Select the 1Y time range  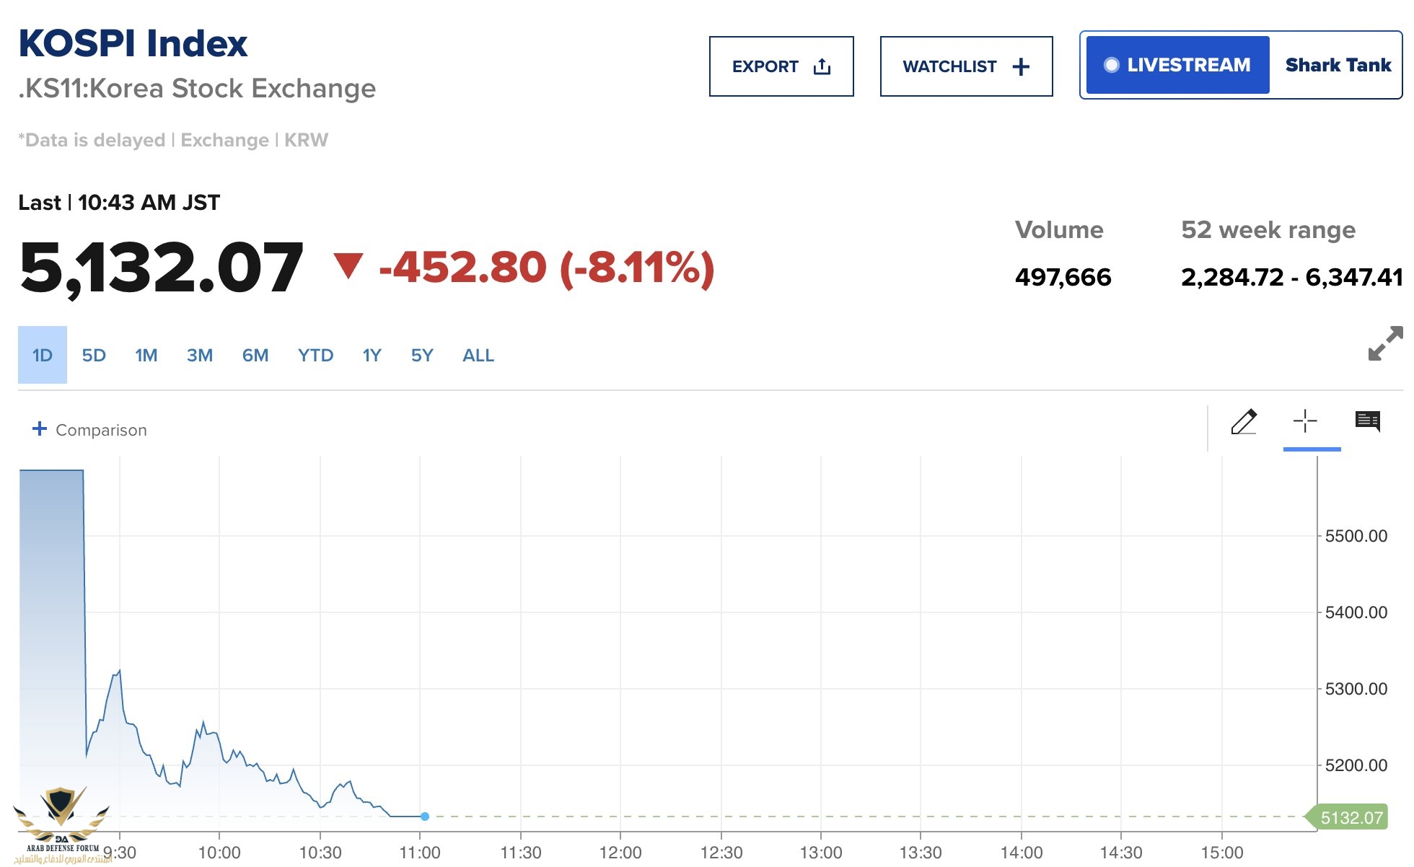click(x=372, y=356)
